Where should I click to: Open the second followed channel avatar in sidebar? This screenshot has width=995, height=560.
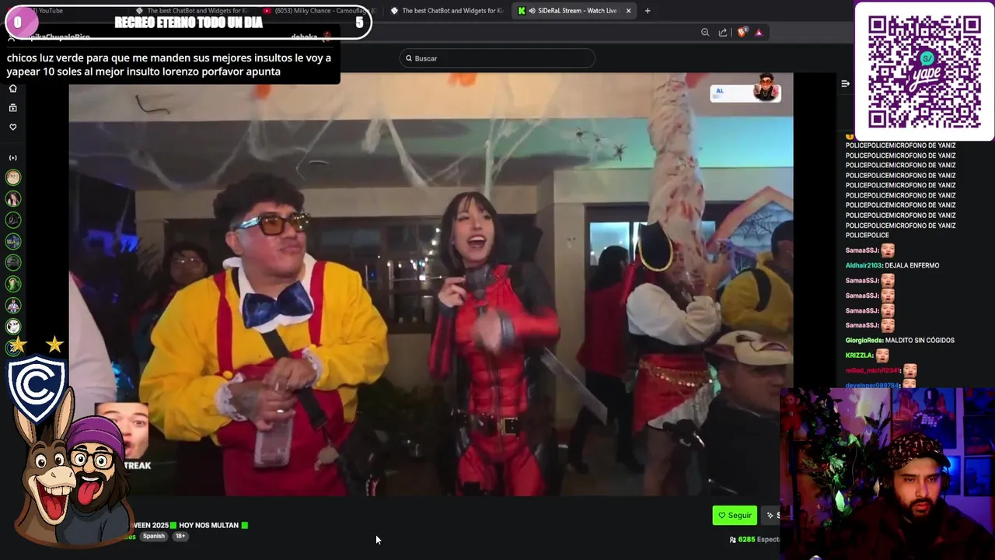click(12, 199)
